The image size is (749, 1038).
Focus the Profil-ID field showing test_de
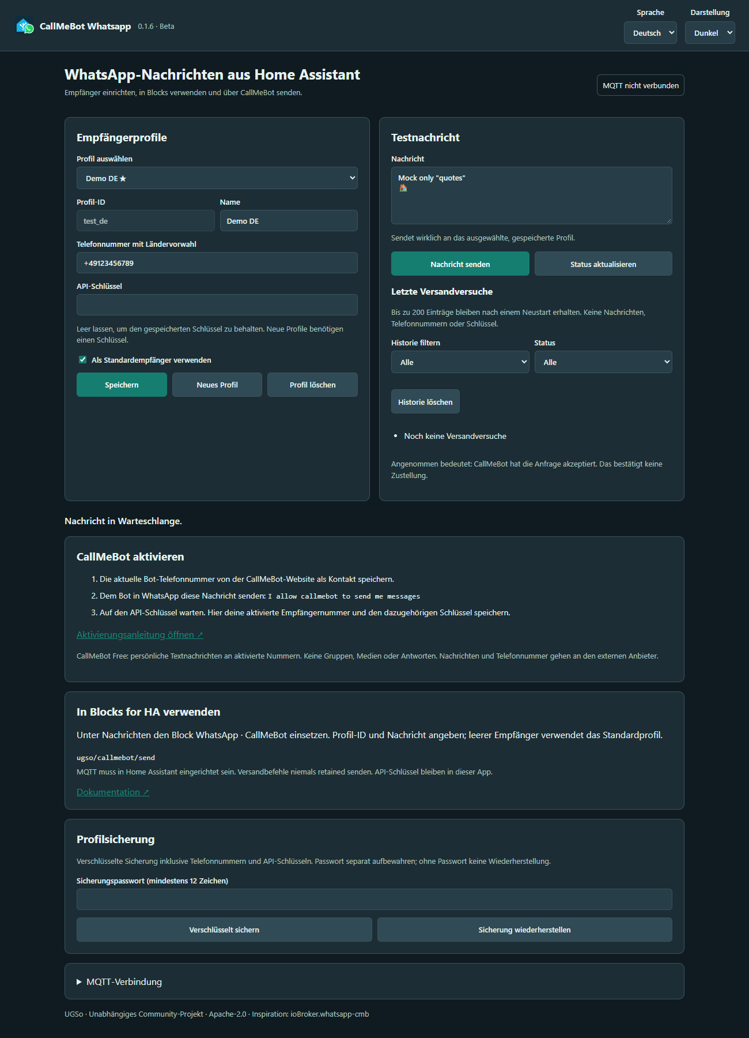[x=146, y=221]
